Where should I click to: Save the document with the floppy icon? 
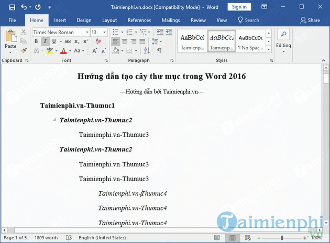click(12, 7)
